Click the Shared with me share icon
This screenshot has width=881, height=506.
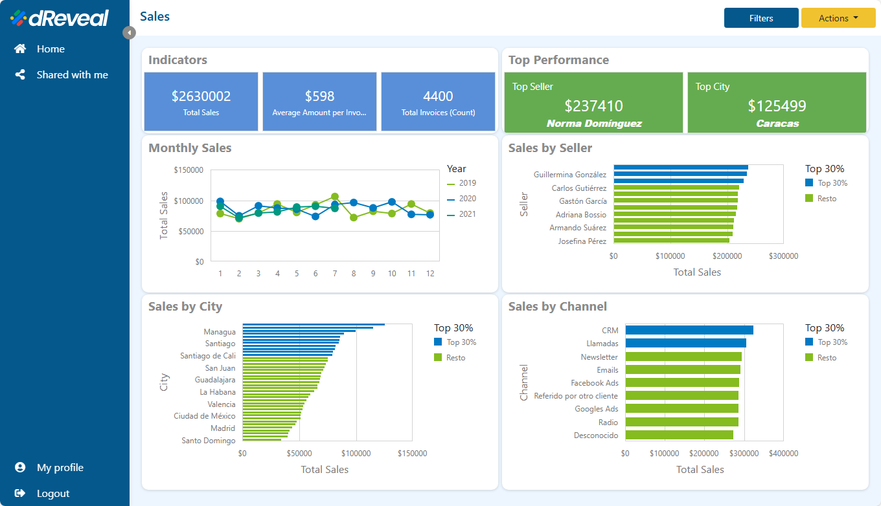[x=20, y=75]
